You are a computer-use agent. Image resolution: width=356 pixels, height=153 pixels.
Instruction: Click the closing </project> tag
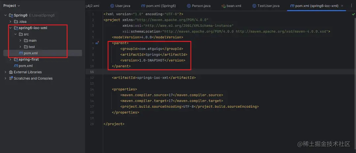click(114, 124)
